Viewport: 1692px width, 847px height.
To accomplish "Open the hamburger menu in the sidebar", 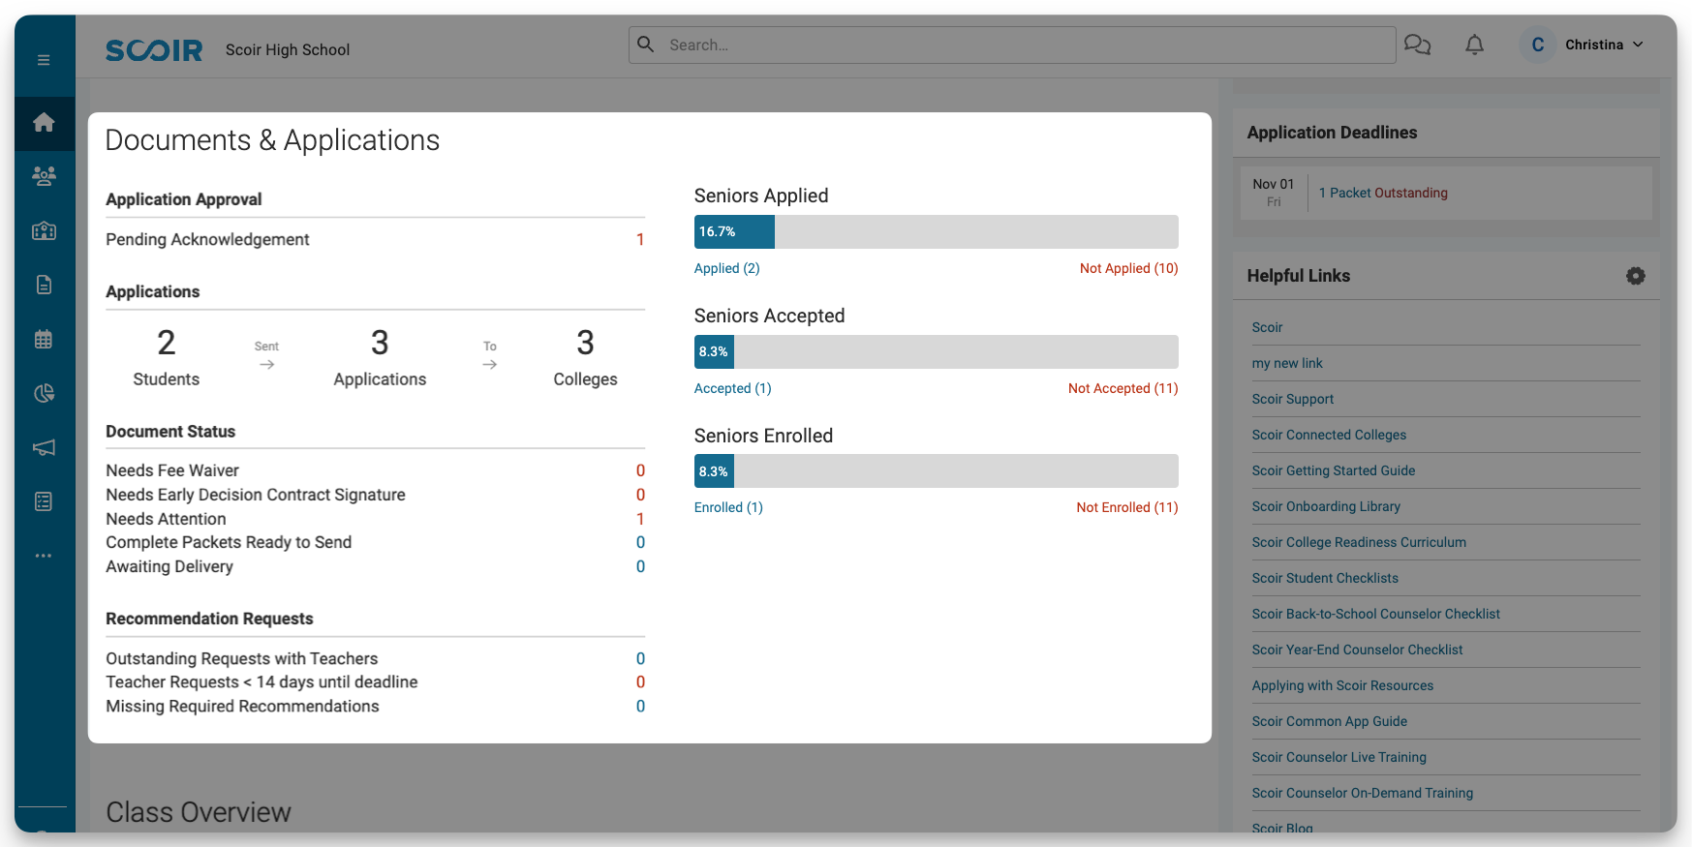I will coord(44,60).
